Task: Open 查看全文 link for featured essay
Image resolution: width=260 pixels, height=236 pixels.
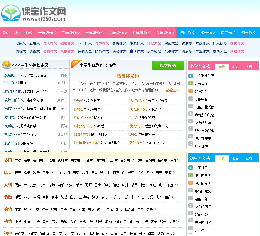Action: (x=172, y=90)
